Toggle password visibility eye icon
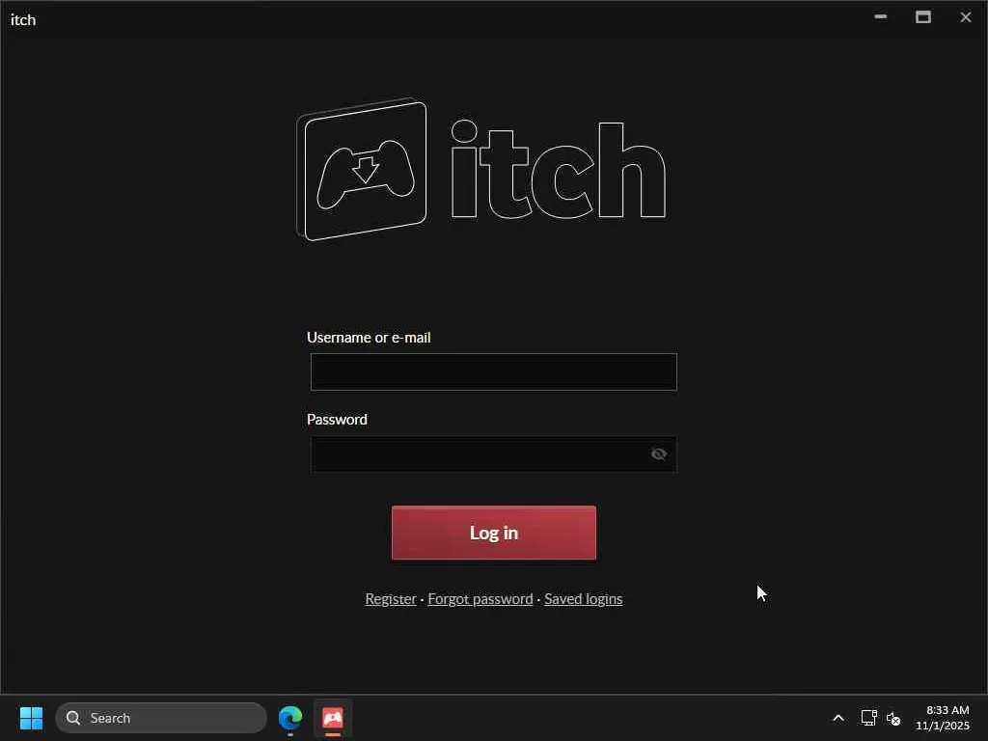988x741 pixels. click(658, 453)
